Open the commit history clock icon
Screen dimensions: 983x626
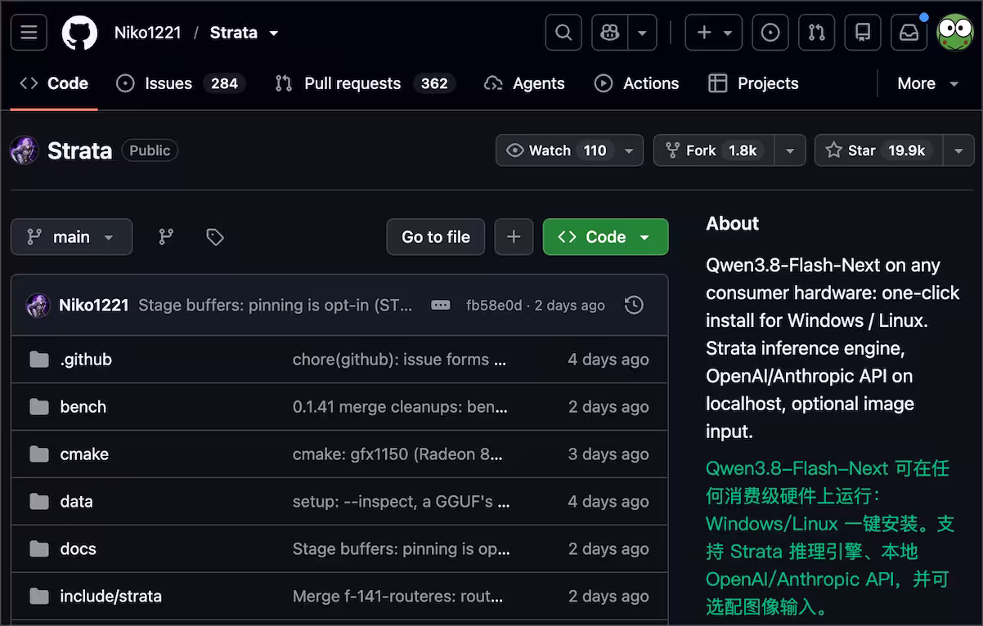tap(634, 305)
